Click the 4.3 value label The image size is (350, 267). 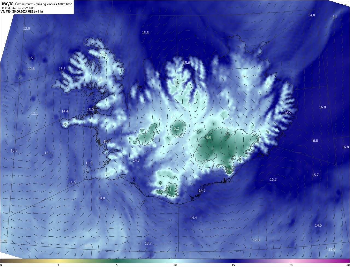point(229,170)
